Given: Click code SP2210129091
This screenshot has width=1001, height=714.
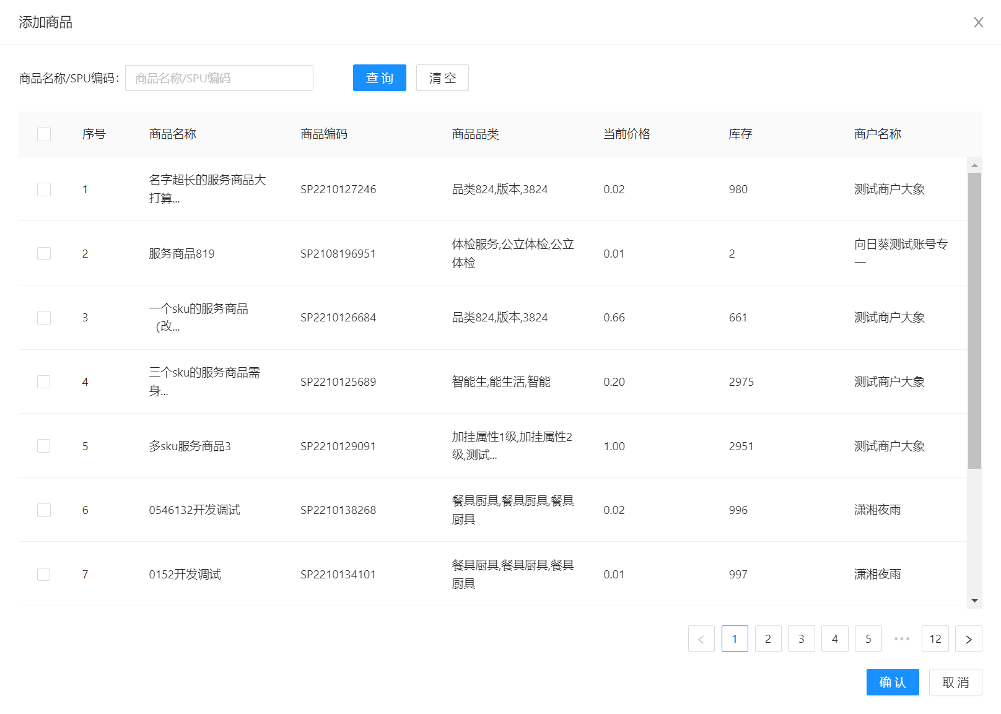Looking at the screenshot, I should (x=338, y=446).
